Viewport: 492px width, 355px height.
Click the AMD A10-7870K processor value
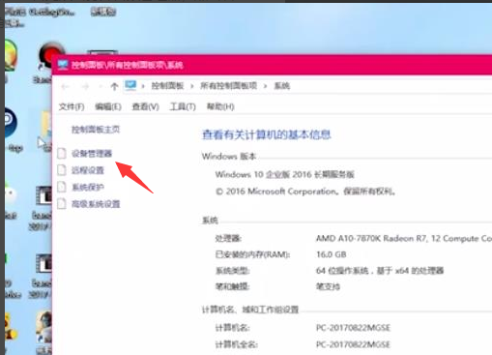click(x=404, y=239)
